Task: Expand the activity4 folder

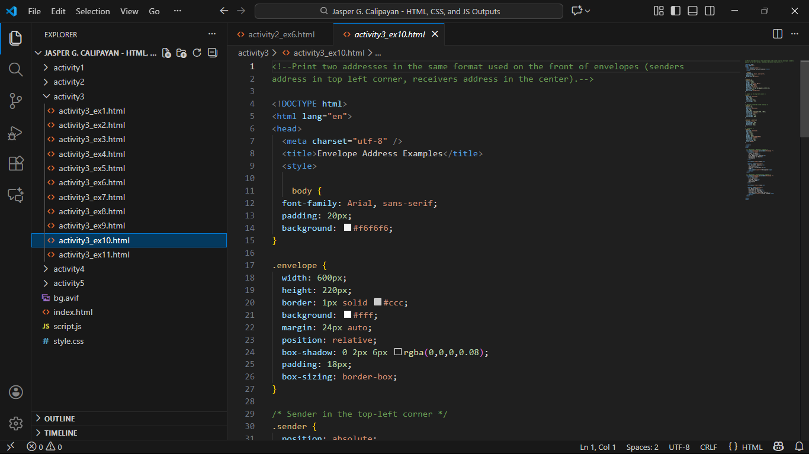Action: click(69, 269)
